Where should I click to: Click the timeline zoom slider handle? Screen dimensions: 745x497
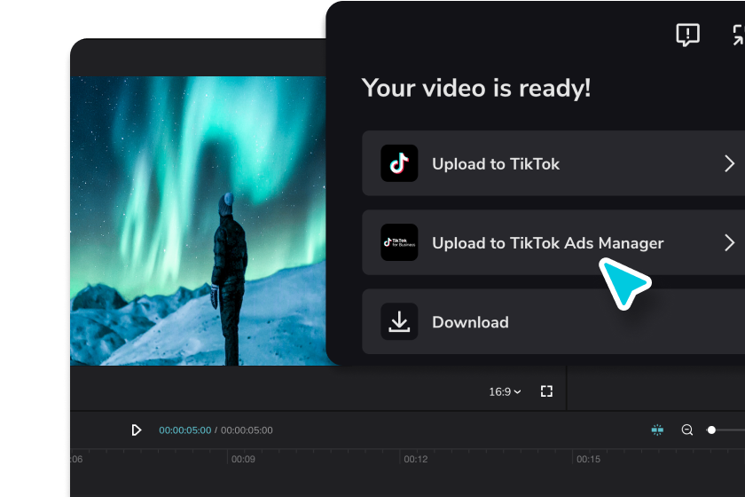(711, 430)
